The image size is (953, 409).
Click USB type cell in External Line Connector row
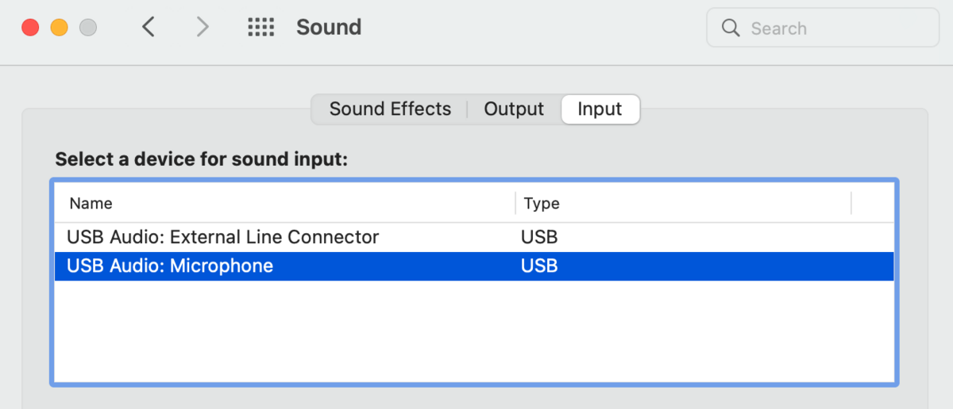[x=539, y=237]
